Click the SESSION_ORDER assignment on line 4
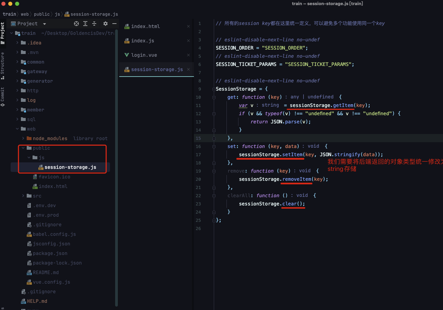Viewport: 443px width, 310px height. pos(262,48)
